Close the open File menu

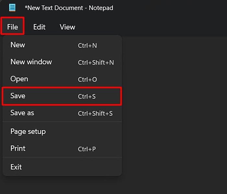tap(12, 27)
